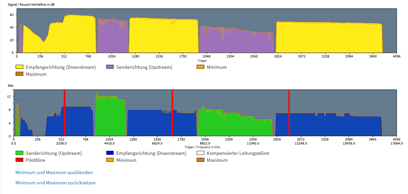This screenshot has width=408, height=194.
Task: Click the green Senderichtung (Upstream) swatch
Action: pyautogui.click(x=20, y=153)
